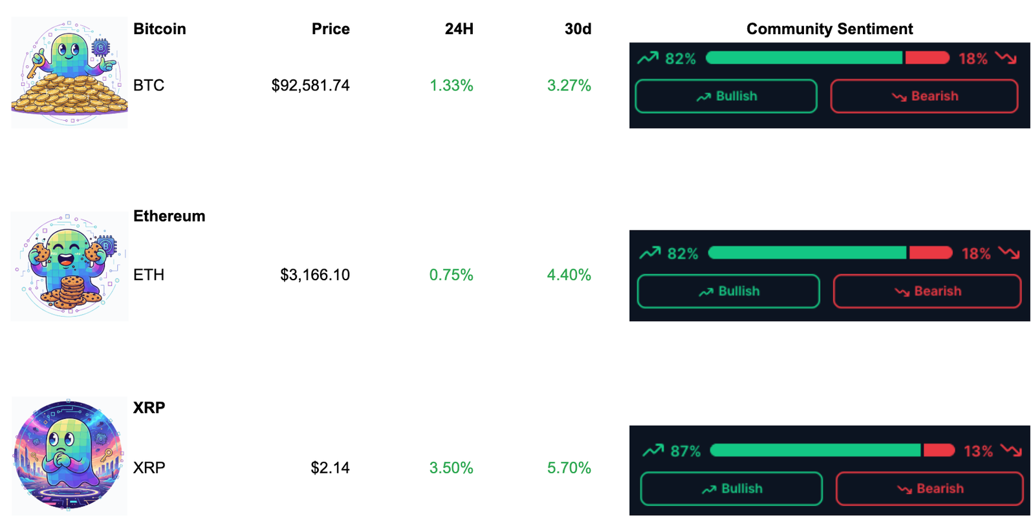The height and width of the screenshot is (525, 1035).
Task: Click Bitcoin's red downtrend arrow icon
Action: coord(1006,58)
